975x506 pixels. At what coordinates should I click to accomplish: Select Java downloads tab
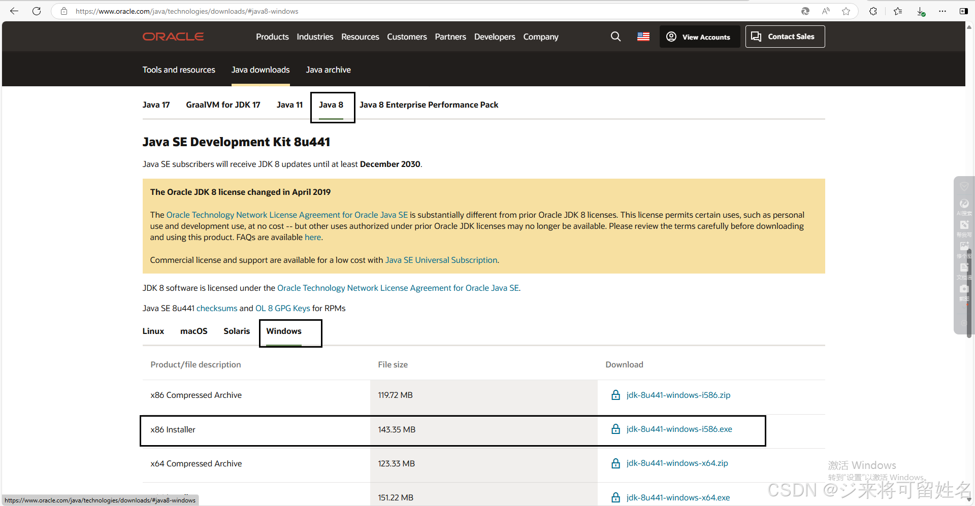261,70
